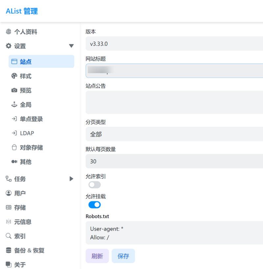Click the settings gear icon
The height and width of the screenshot is (269, 263).
[x=9, y=46]
